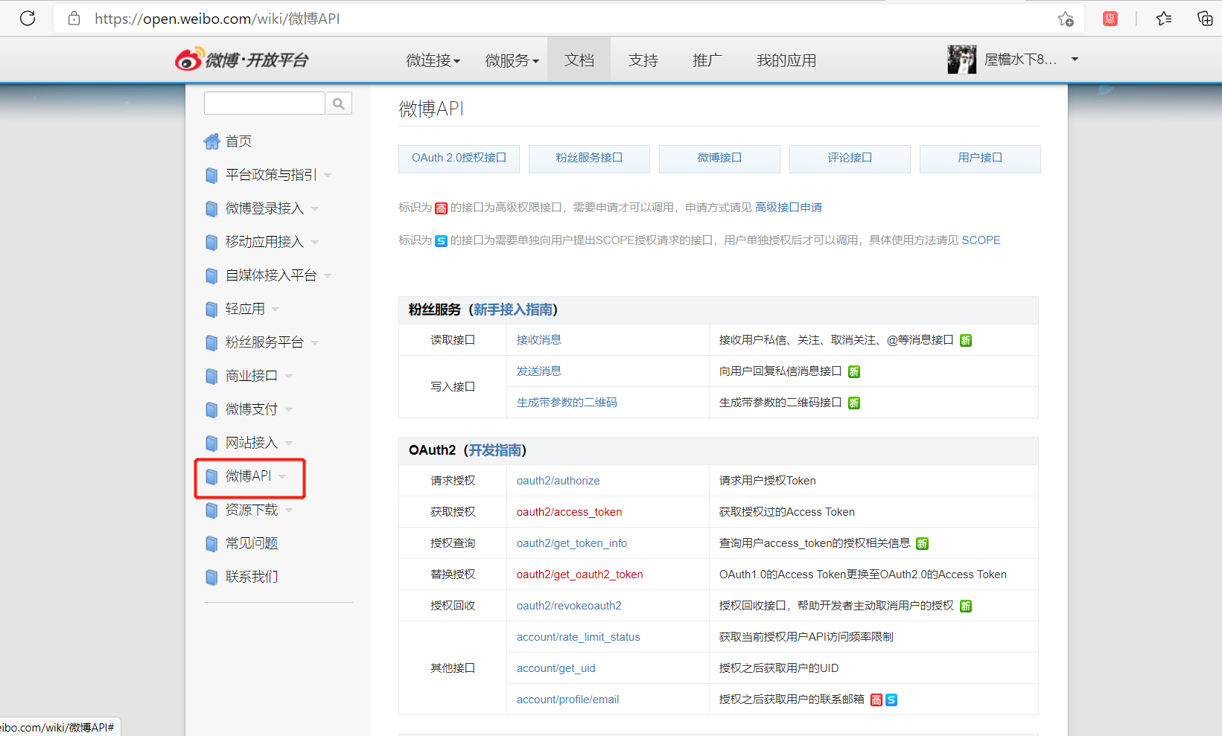Click the user avatar thumbnail
Screen dimensions: 1222x736
[x=962, y=60]
